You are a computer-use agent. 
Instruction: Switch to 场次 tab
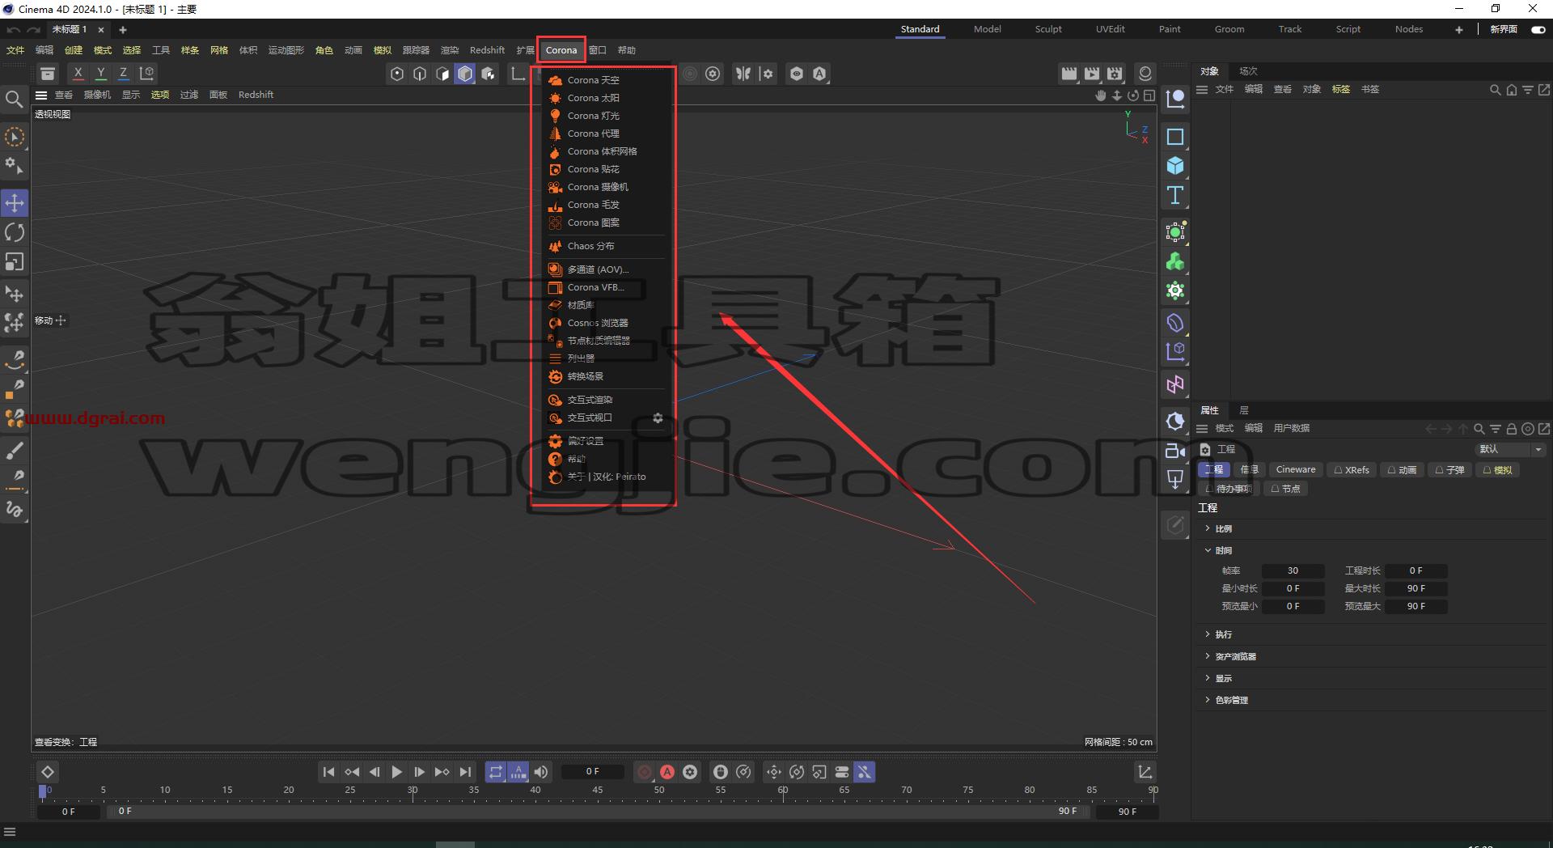(x=1248, y=71)
